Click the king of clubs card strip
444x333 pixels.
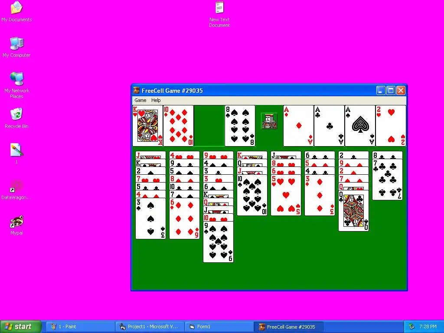click(x=150, y=163)
